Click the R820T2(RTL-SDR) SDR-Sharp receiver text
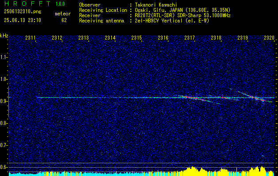Viewport: 278px width, 176px height. coord(183,15)
